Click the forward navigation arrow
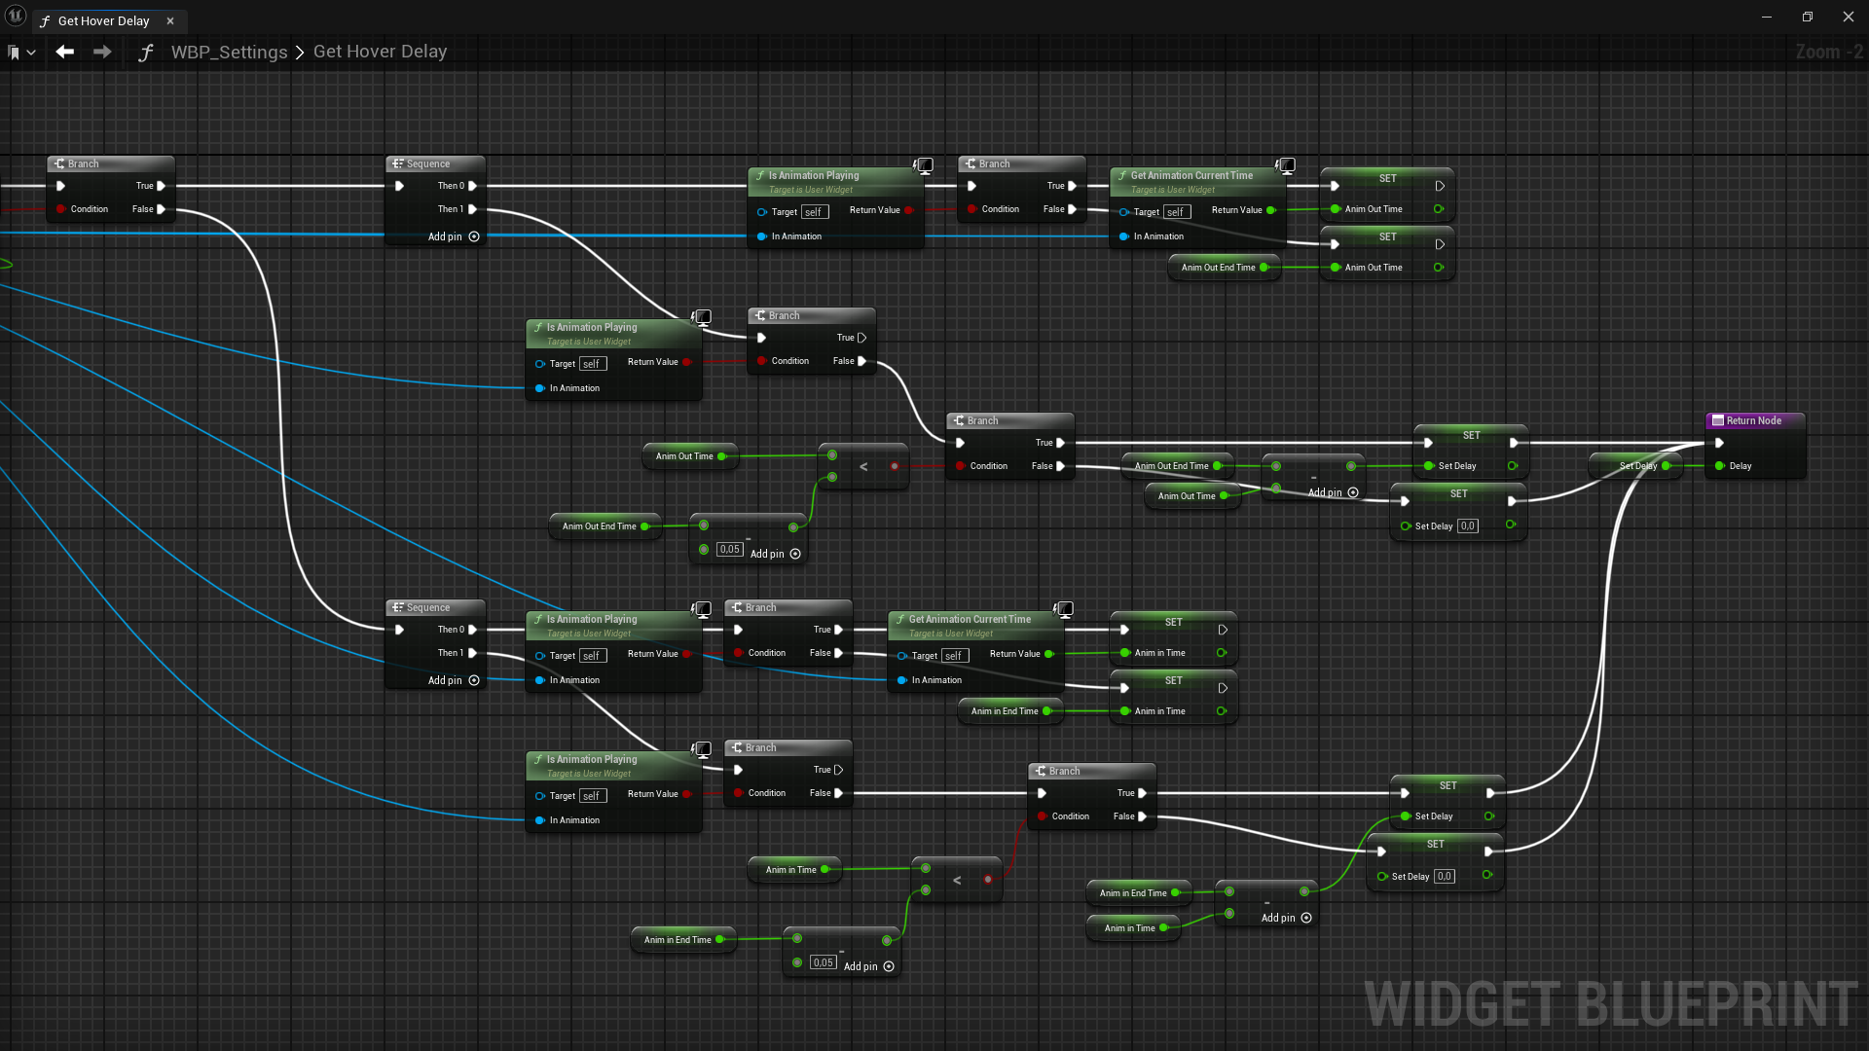The width and height of the screenshot is (1869, 1051). pos(102,52)
